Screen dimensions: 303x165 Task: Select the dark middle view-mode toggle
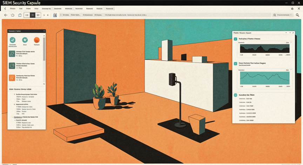pyautogui.click(x=33, y=15)
